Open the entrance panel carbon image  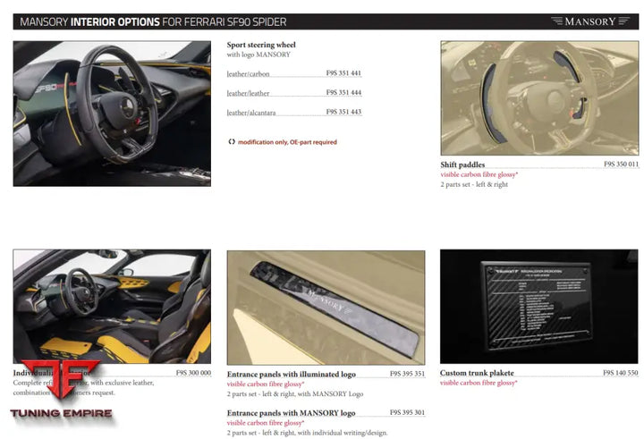[x=326, y=308]
